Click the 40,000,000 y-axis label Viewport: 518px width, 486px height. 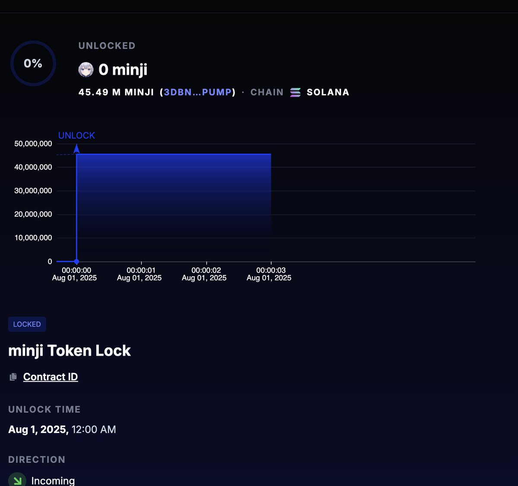(x=33, y=167)
